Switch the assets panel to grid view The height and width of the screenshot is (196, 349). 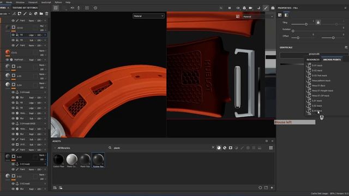click(271, 148)
